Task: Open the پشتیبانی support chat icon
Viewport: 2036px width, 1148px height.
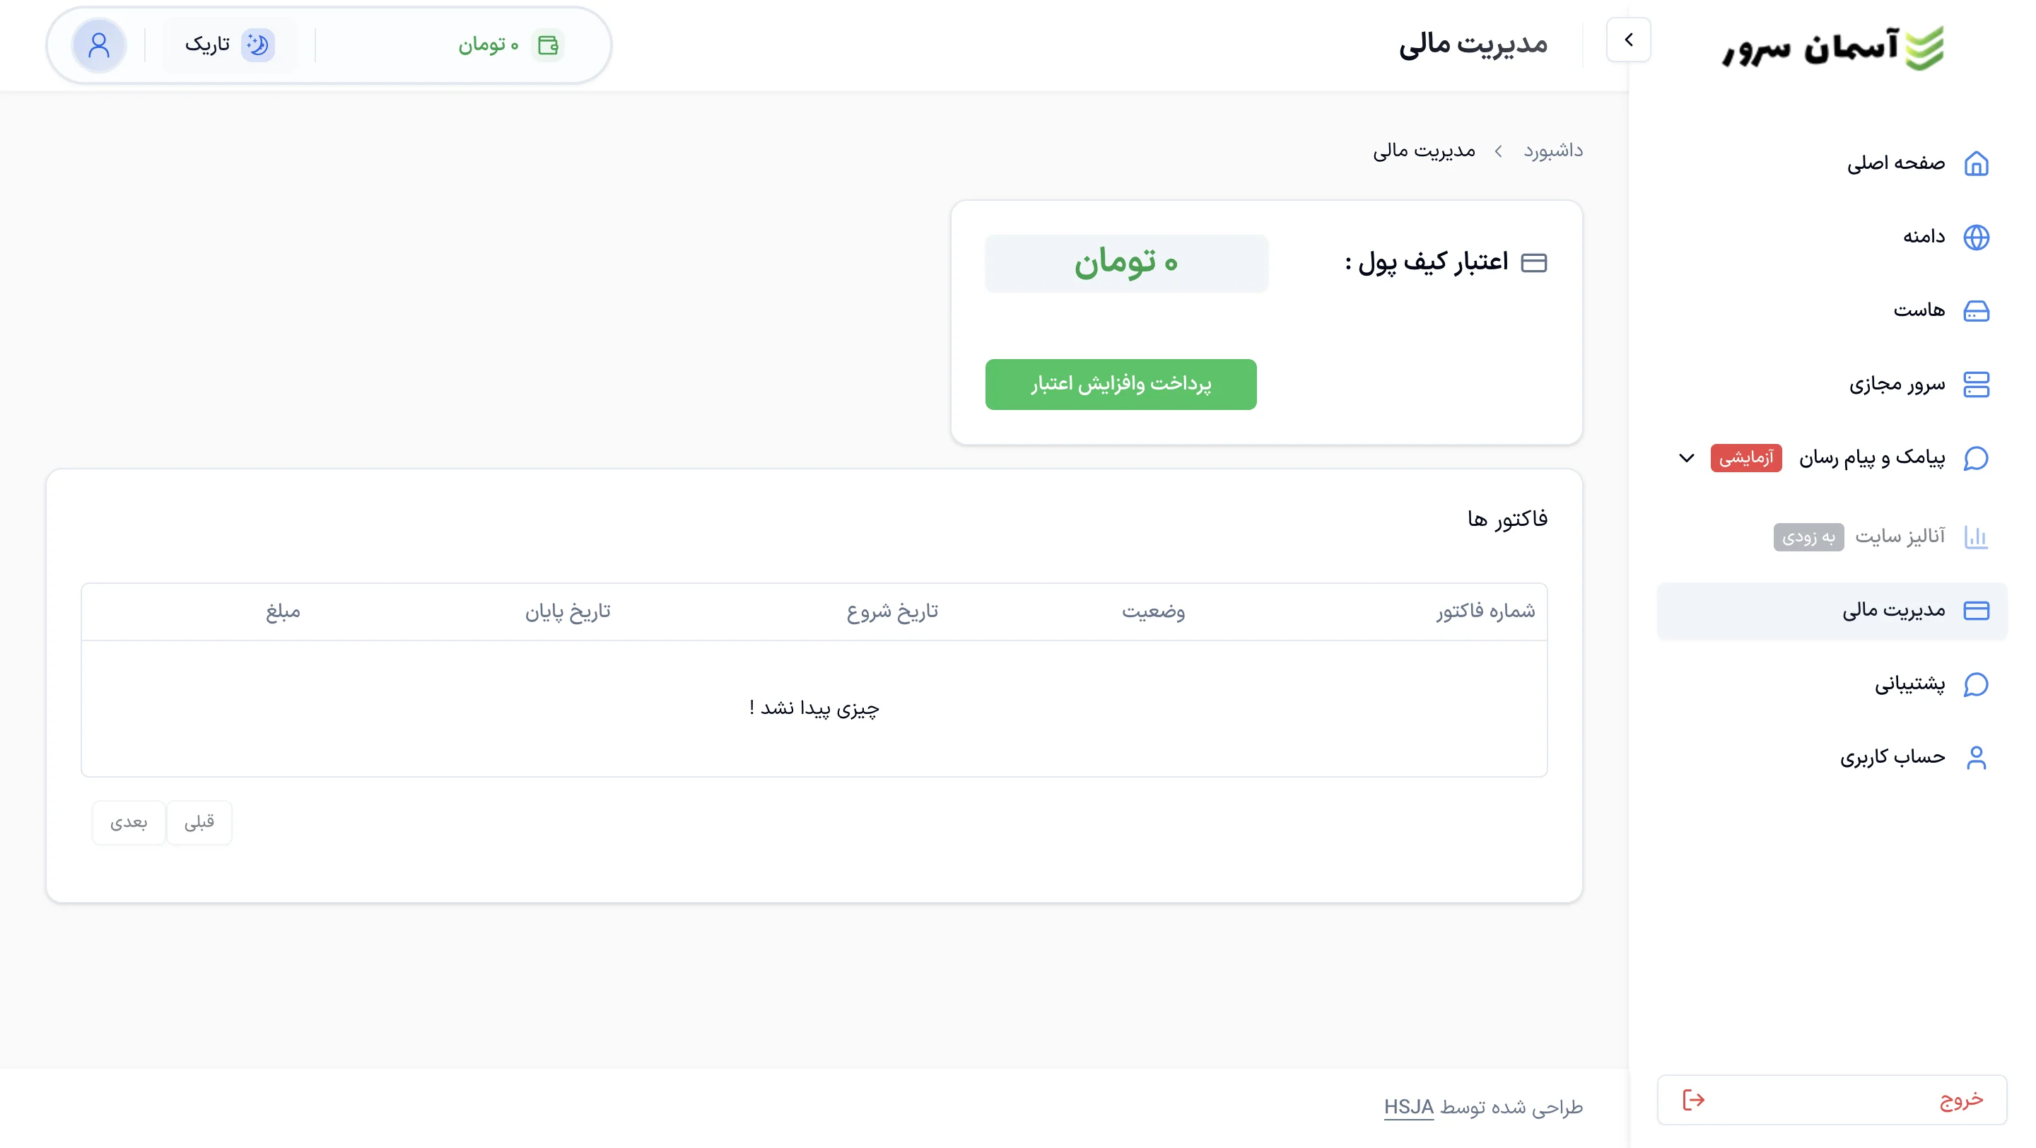Action: click(1978, 684)
